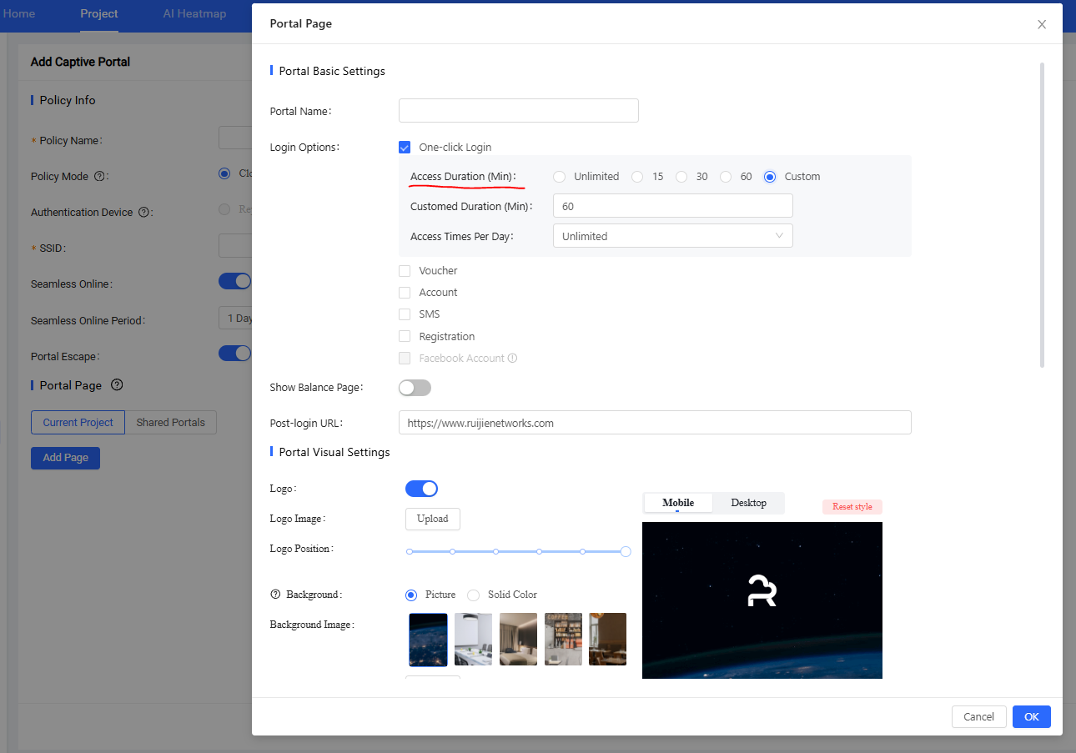Select the Current Project tab
This screenshot has width=1076, height=753.
click(x=78, y=423)
